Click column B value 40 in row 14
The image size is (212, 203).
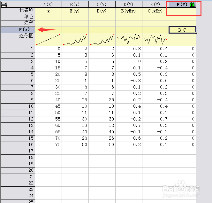pos(75,132)
